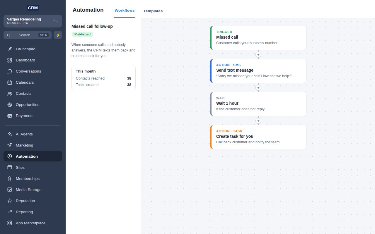Open Sites section

(x=33, y=168)
